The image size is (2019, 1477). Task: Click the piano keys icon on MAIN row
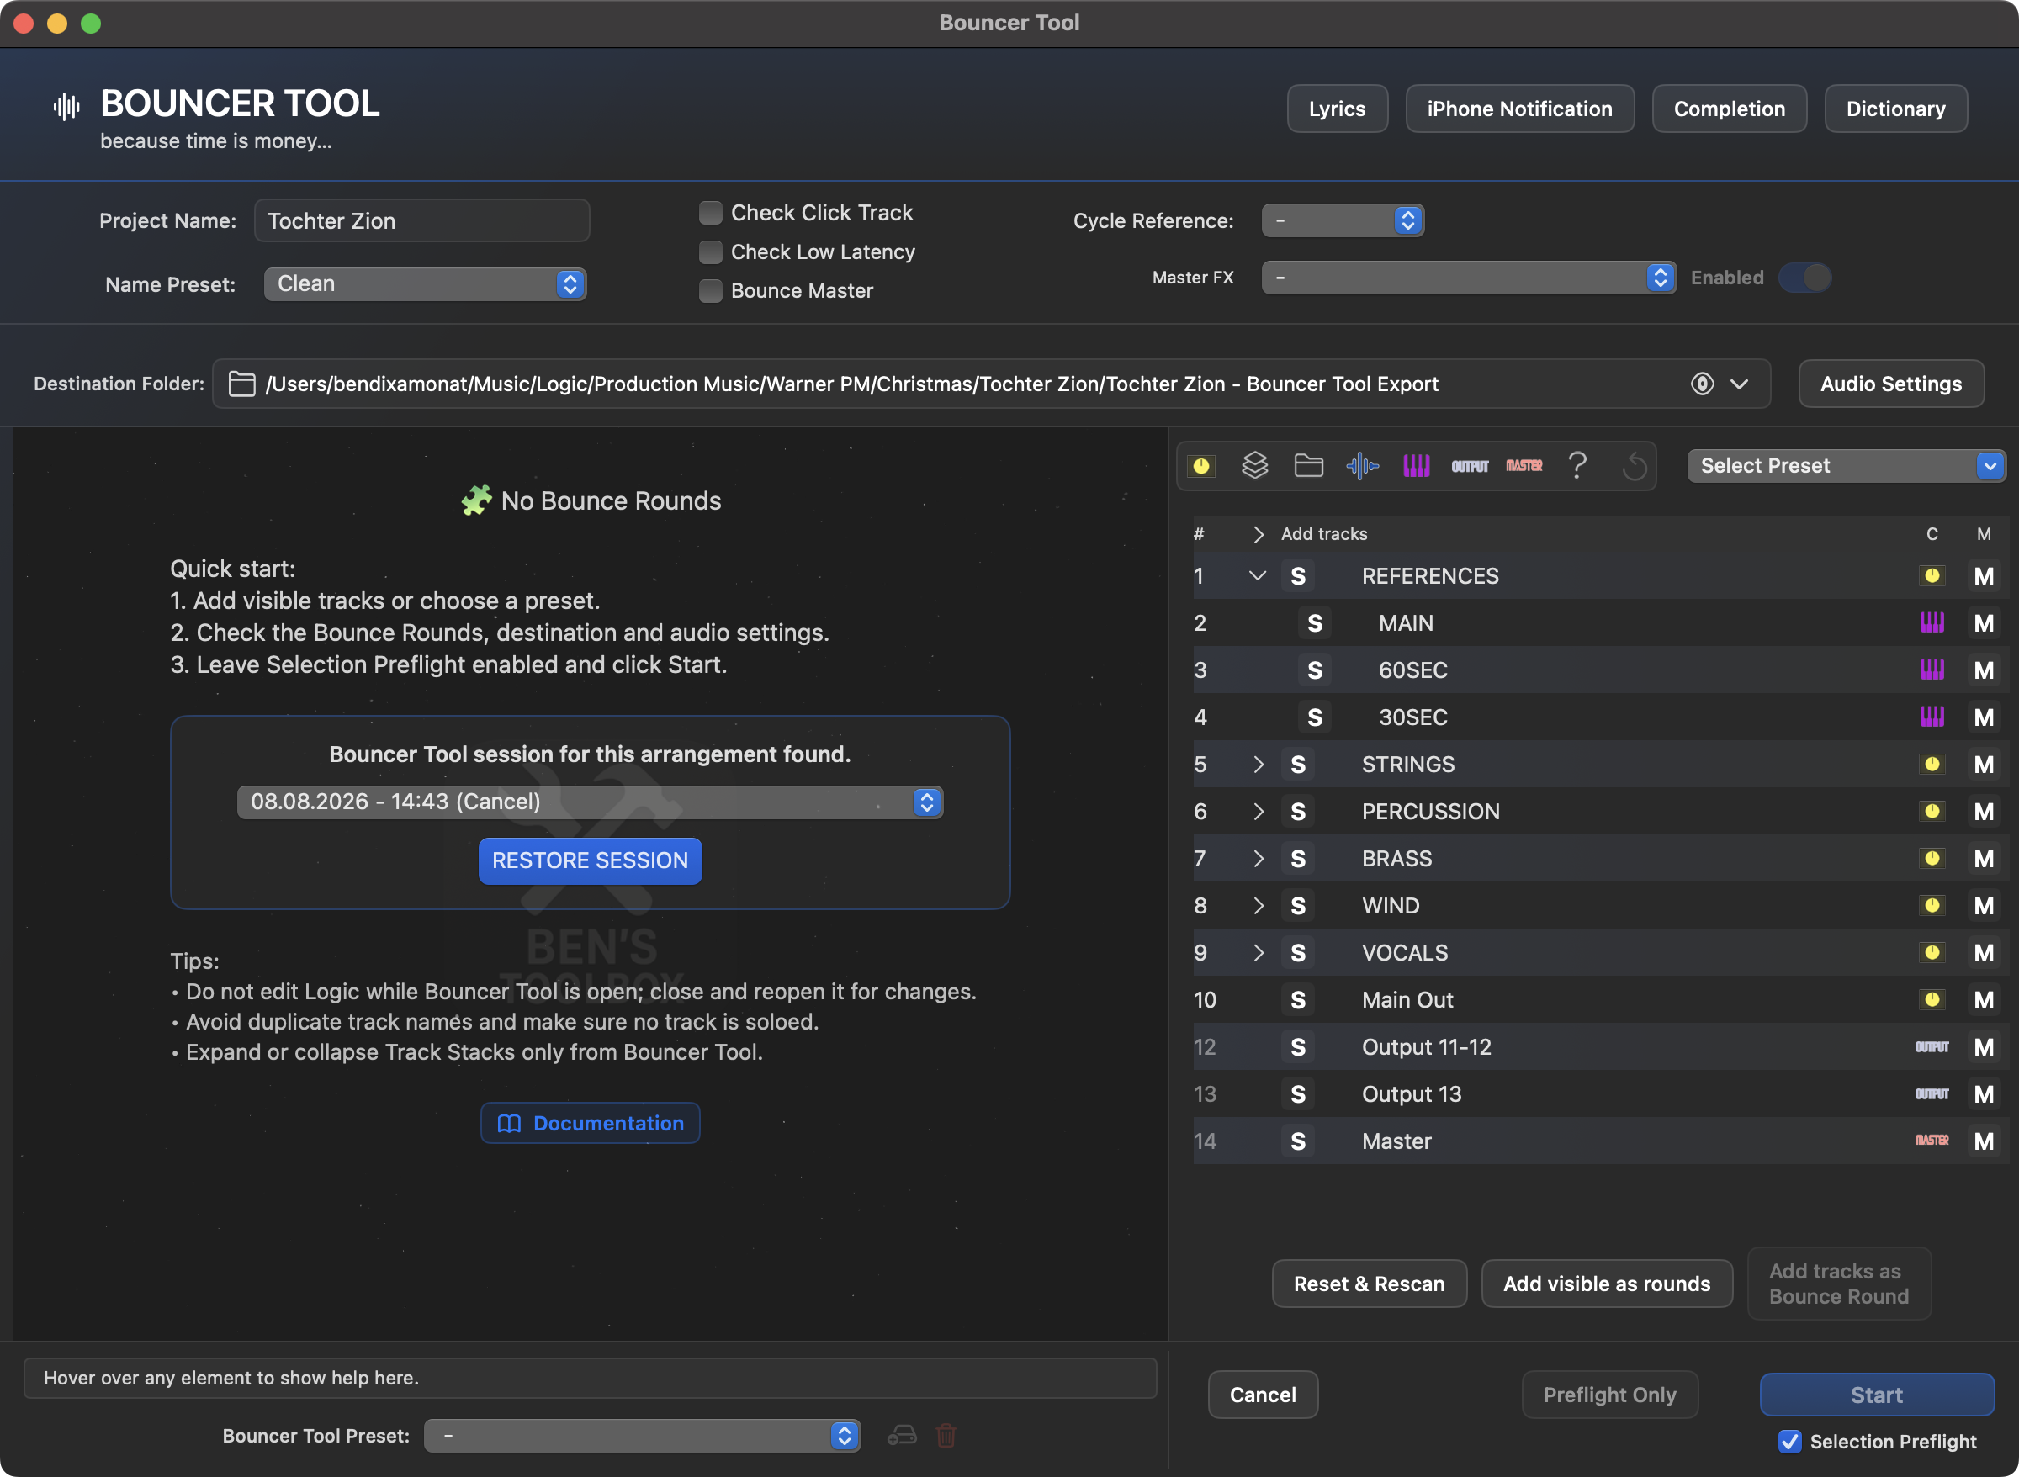1932,623
